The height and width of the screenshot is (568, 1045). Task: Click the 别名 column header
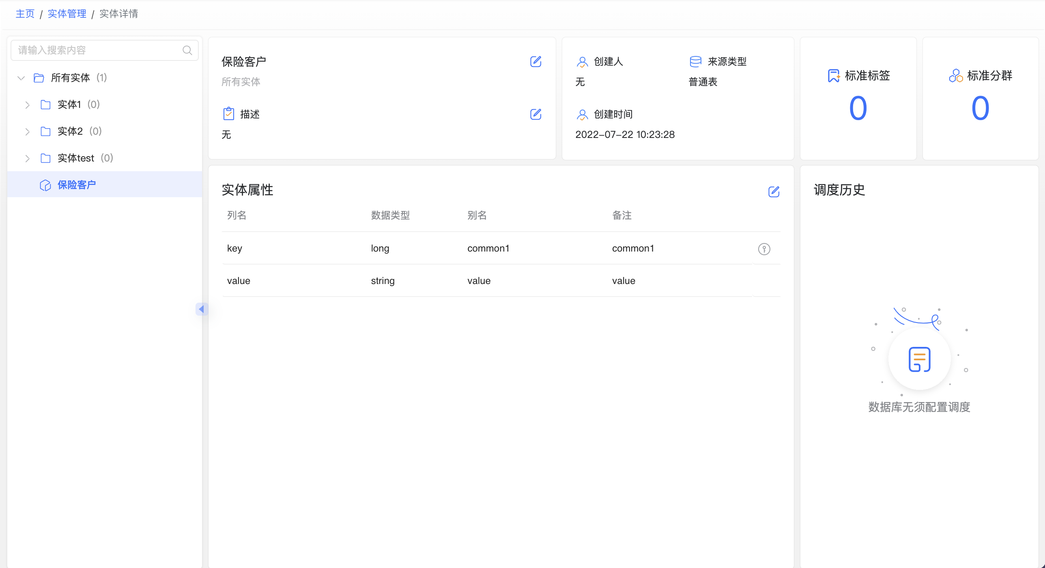477,215
